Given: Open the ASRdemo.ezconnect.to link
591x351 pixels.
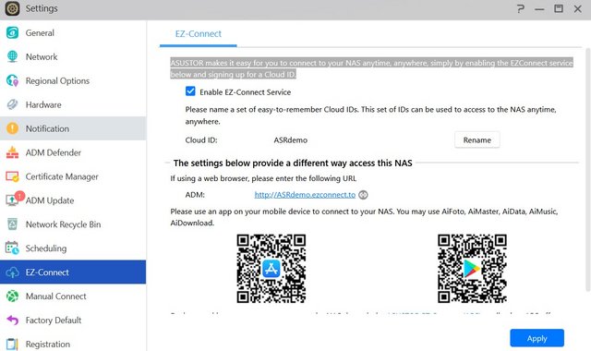Looking at the screenshot, I should pos(305,195).
